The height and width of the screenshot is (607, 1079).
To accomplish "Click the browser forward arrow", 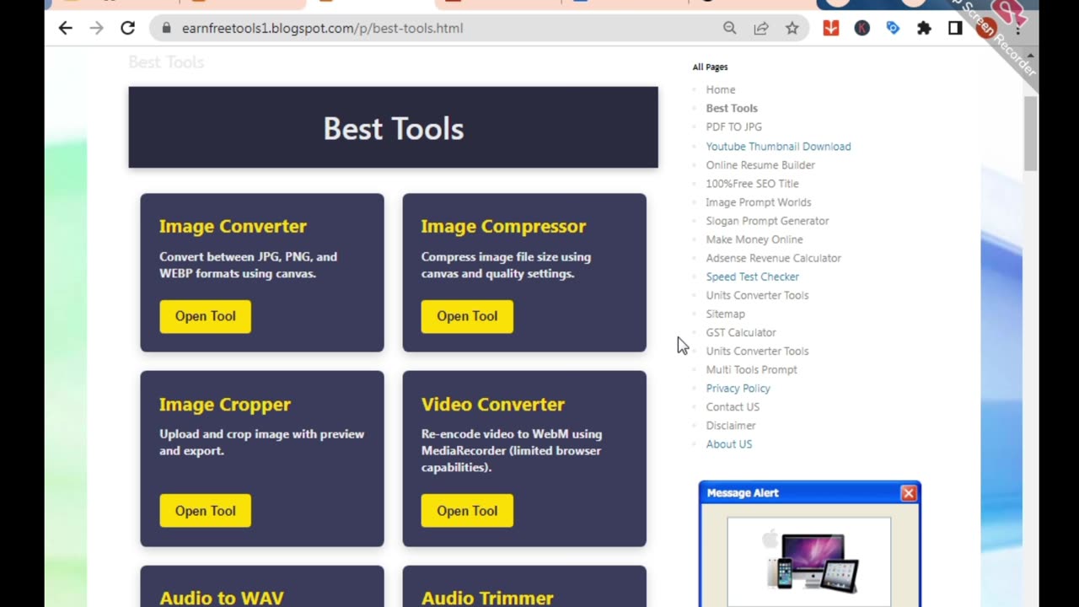I will click(x=97, y=28).
